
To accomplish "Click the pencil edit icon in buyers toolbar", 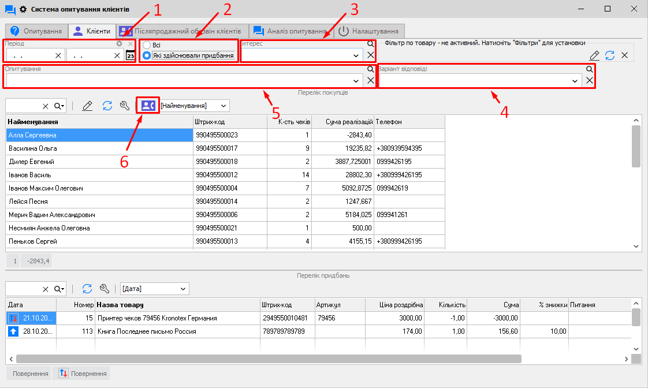I will tap(87, 106).
